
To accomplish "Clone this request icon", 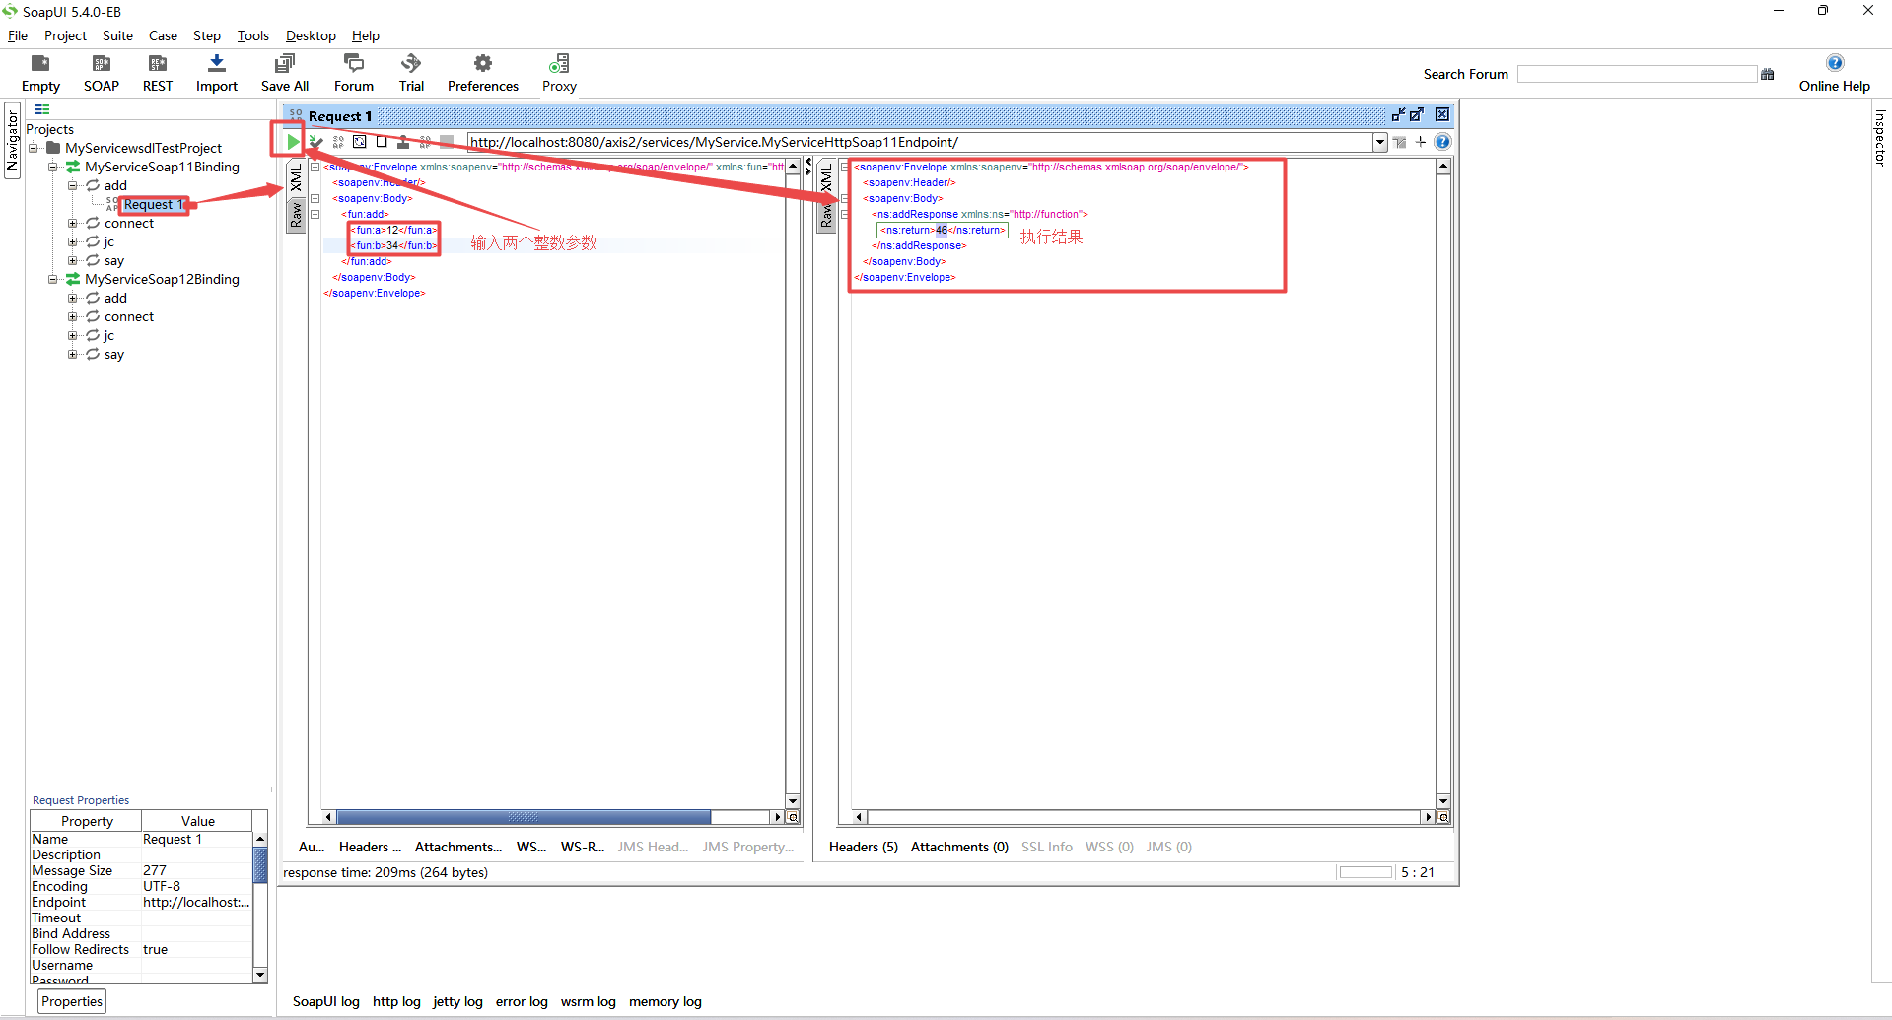I will coord(403,142).
